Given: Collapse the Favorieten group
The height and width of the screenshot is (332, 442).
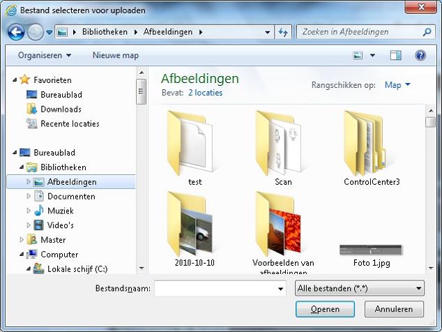Looking at the screenshot, I should pos(15,80).
